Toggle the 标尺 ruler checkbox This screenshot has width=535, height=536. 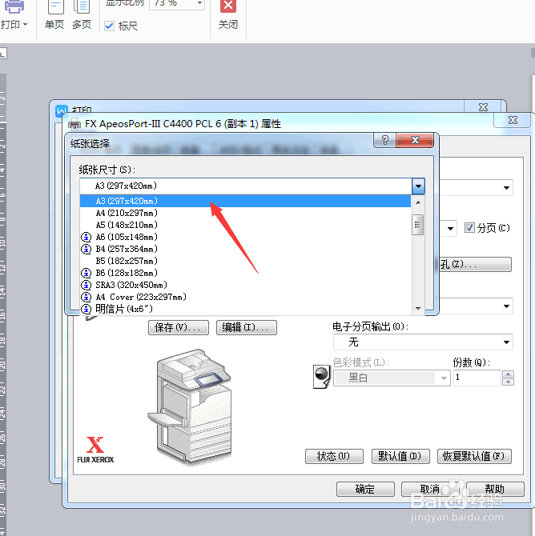tap(109, 26)
